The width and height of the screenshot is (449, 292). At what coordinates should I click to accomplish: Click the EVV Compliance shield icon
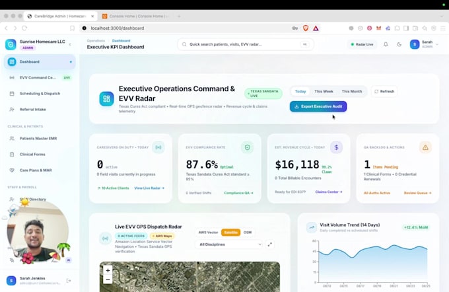tap(247, 147)
